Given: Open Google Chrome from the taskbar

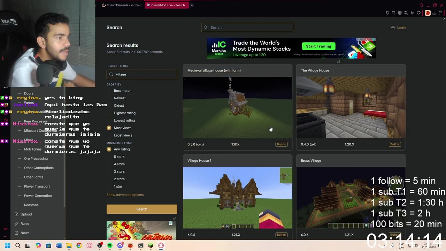Looking at the screenshot, I should tap(79, 245).
